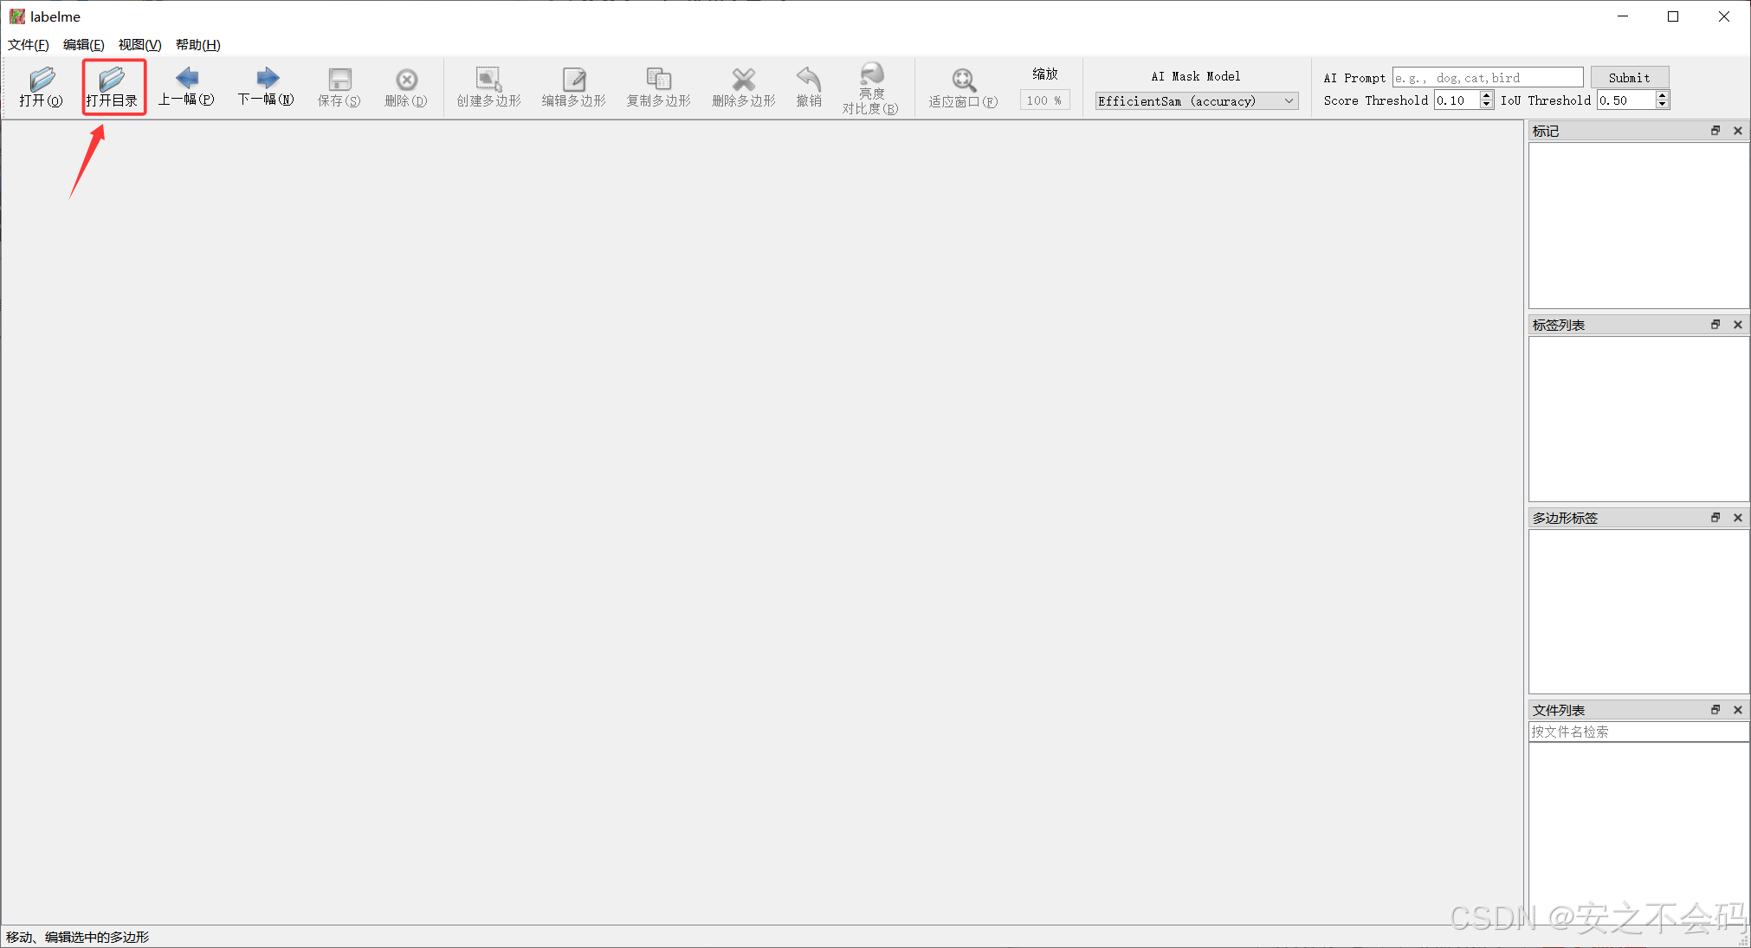Go to next image (下一幅)
Image resolution: width=1751 pixels, height=948 pixels.
(x=267, y=87)
